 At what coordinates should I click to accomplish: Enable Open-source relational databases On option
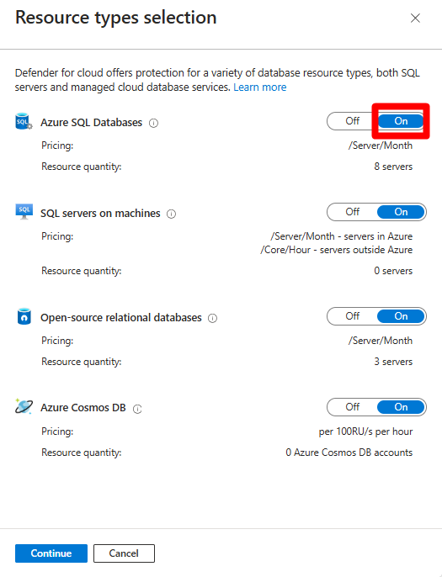pyautogui.click(x=401, y=316)
